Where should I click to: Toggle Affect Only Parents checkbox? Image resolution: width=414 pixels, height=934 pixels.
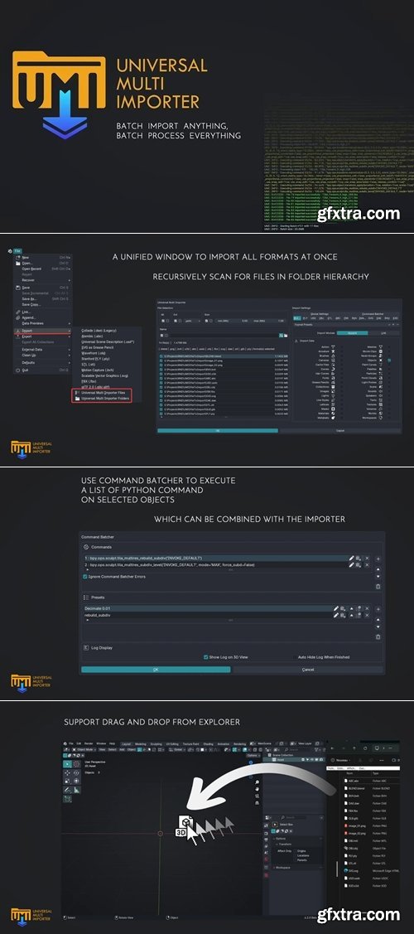pyautogui.click(x=296, y=860)
